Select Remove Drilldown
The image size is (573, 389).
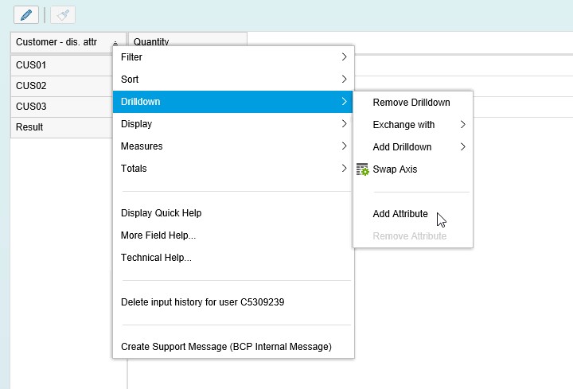pos(413,103)
